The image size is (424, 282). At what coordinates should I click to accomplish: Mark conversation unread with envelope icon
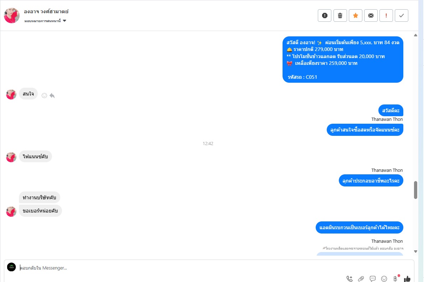pyautogui.click(x=371, y=16)
